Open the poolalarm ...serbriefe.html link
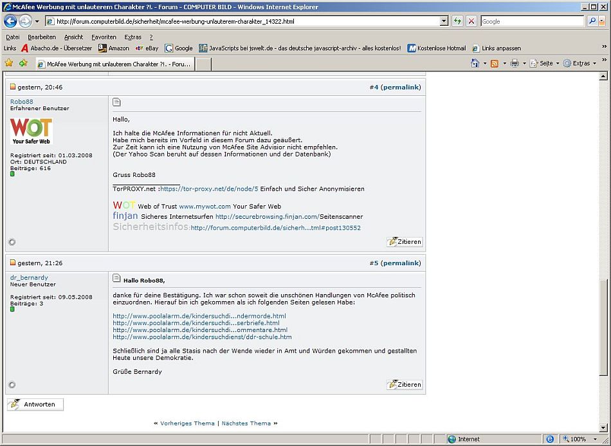 tap(196, 323)
